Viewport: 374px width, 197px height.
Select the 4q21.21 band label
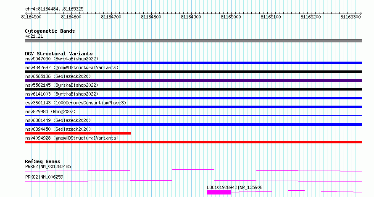34,36
